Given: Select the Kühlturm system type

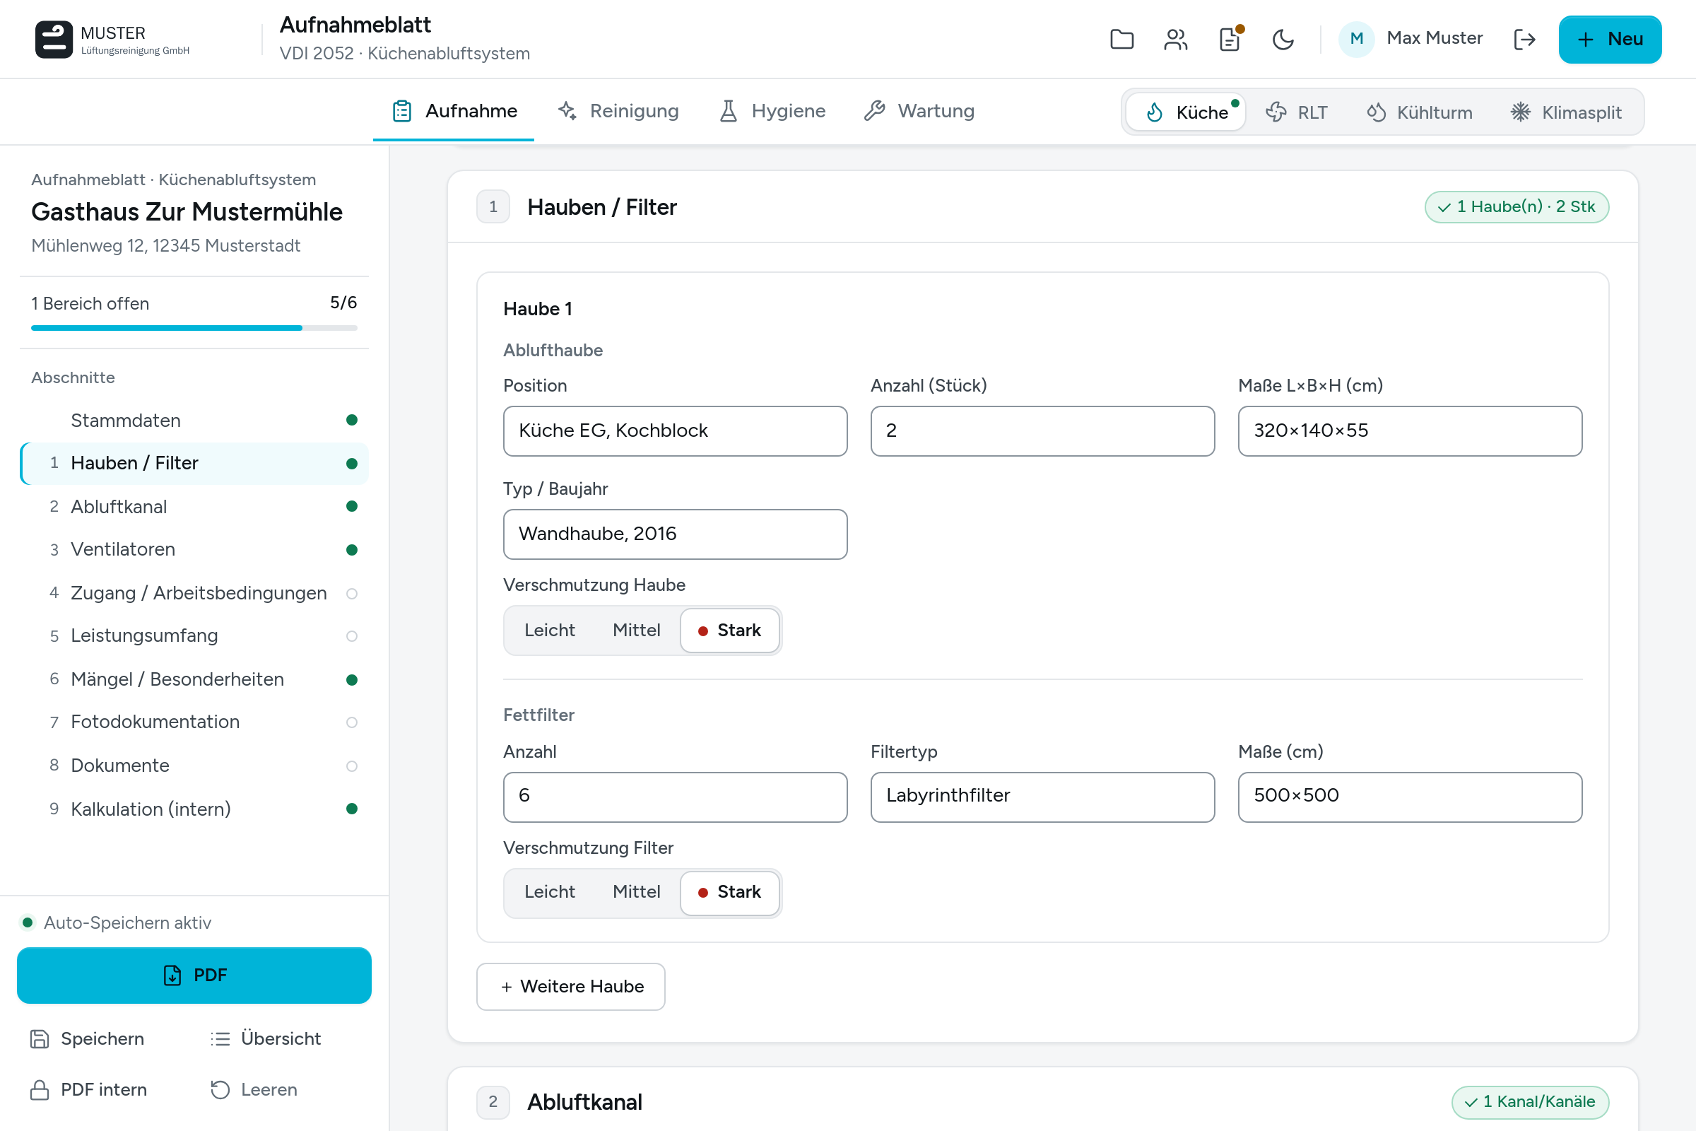Looking at the screenshot, I should coord(1419,112).
